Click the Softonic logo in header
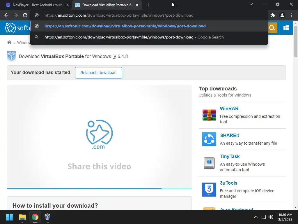Screen dimensions: 298x224 click(x=17, y=28)
